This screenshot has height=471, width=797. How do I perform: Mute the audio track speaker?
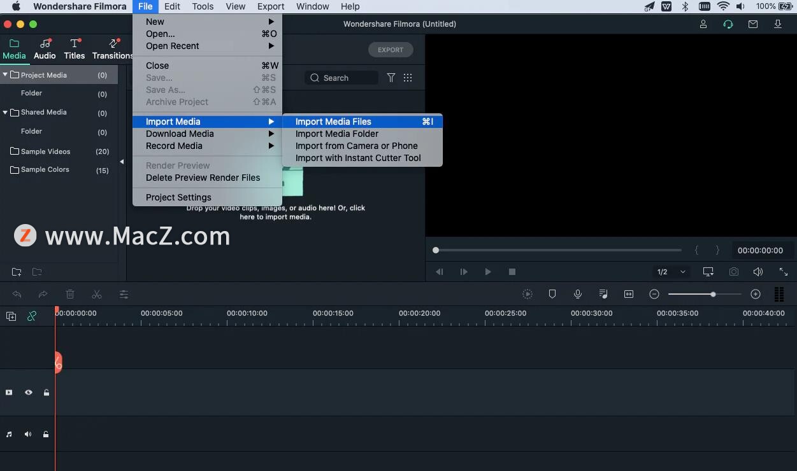click(x=28, y=435)
